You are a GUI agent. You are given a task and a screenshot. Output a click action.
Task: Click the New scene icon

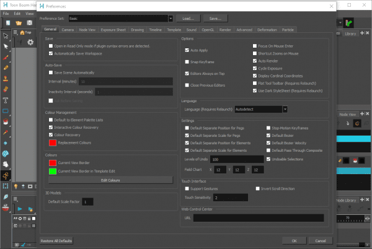point(8,23)
